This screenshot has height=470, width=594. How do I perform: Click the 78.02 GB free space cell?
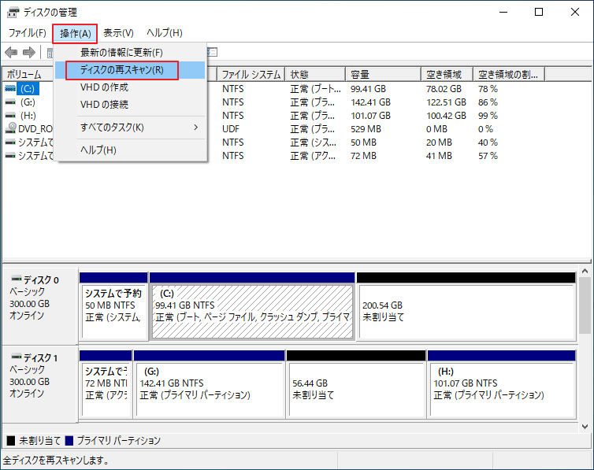pos(444,89)
